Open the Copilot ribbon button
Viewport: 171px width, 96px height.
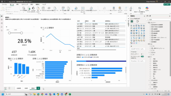point(147,9)
